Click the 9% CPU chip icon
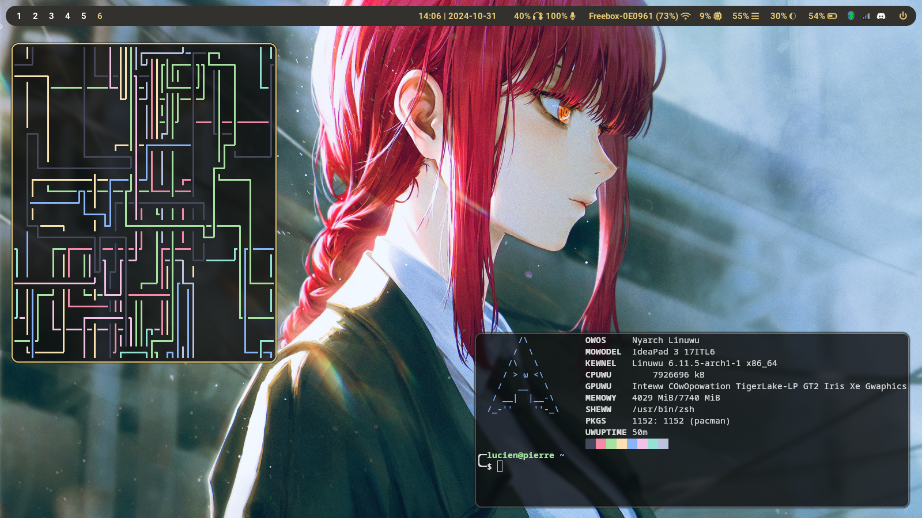Viewport: 922px width, 518px height. [x=717, y=16]
